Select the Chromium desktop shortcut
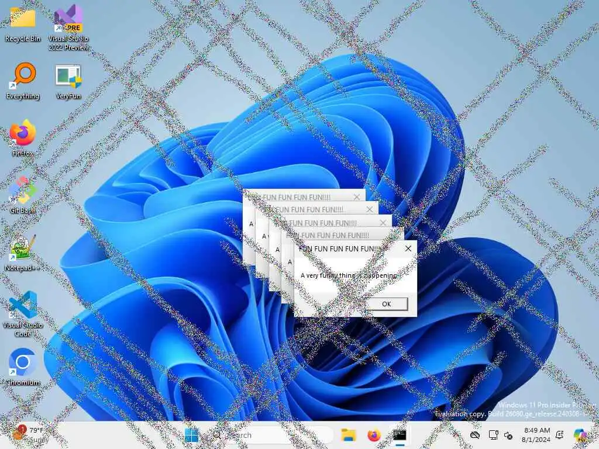Image resolution: width=599 pixels, height=449 pixels. (23, 367)
